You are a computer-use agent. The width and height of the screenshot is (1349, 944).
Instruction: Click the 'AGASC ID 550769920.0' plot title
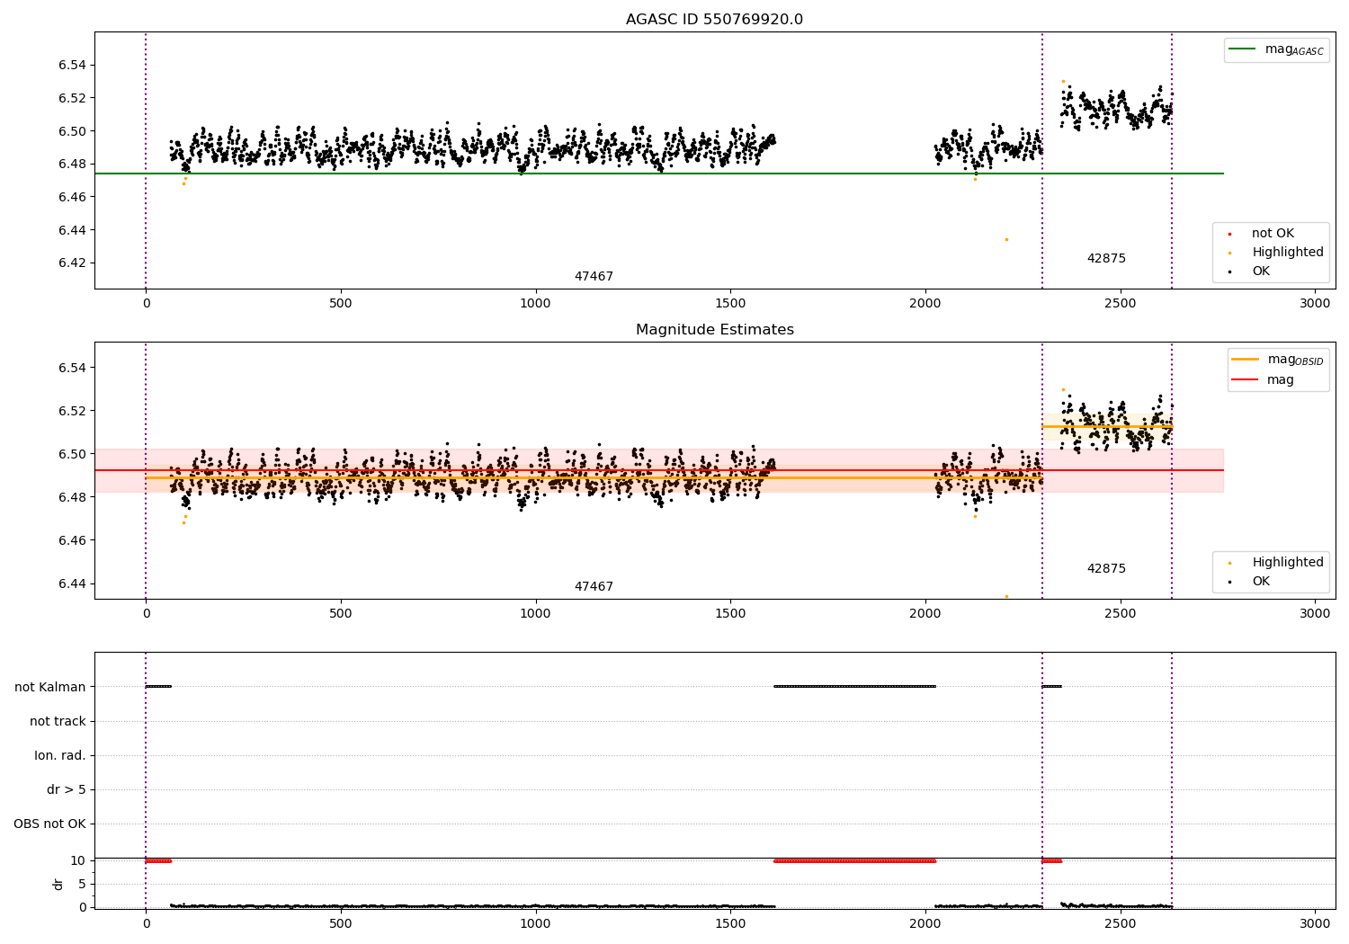pos(714,20)
